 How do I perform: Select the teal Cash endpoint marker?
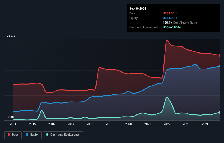[219, 112]
